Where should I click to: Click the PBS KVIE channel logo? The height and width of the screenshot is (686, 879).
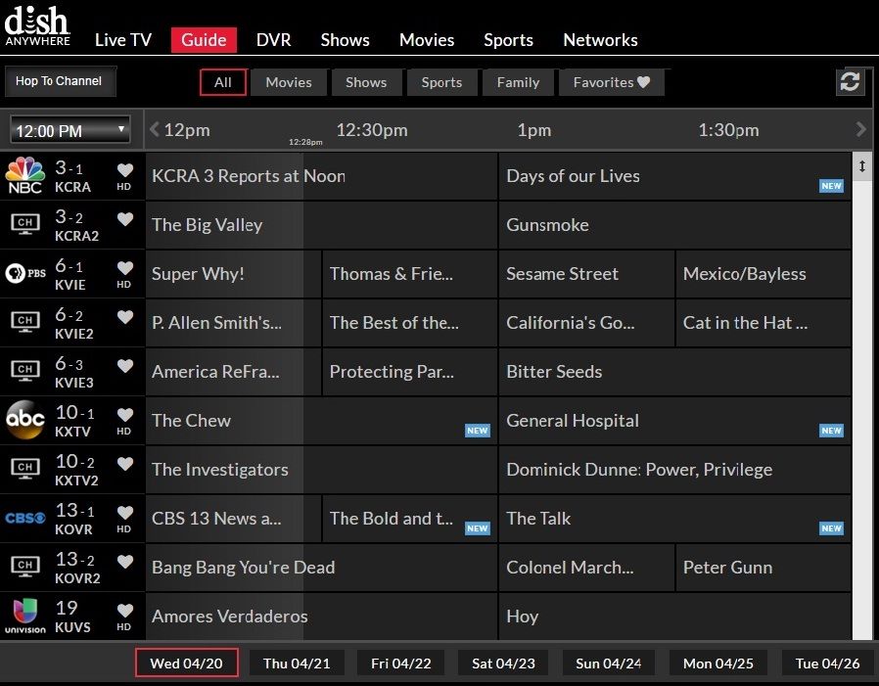pos(25,274)
